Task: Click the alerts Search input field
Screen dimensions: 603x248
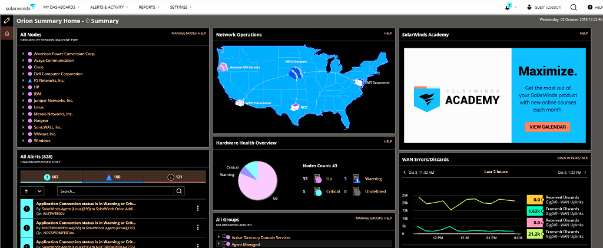Action: 115,191
